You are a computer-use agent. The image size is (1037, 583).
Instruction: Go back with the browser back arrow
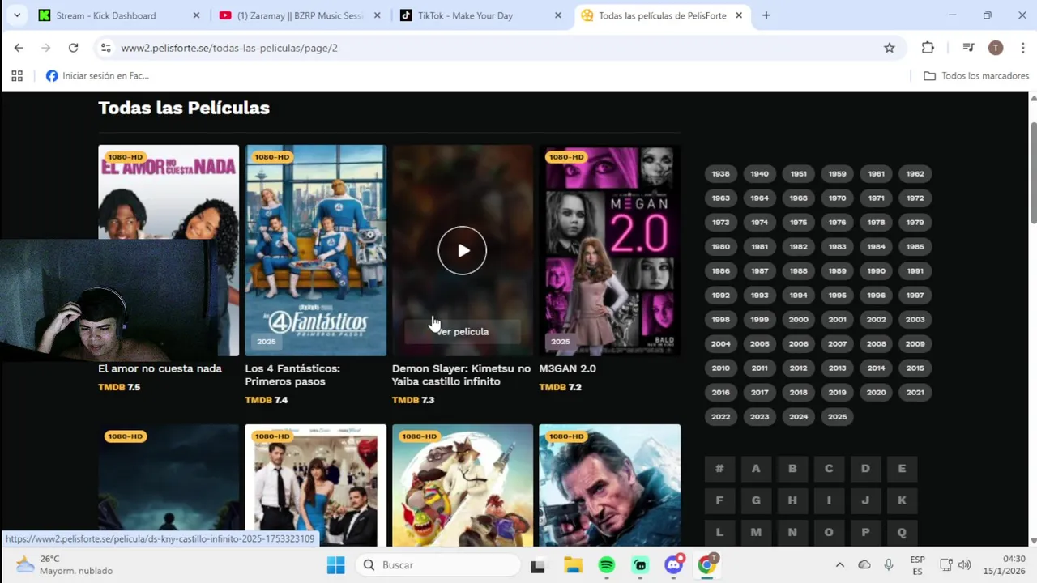coord(19,48)
